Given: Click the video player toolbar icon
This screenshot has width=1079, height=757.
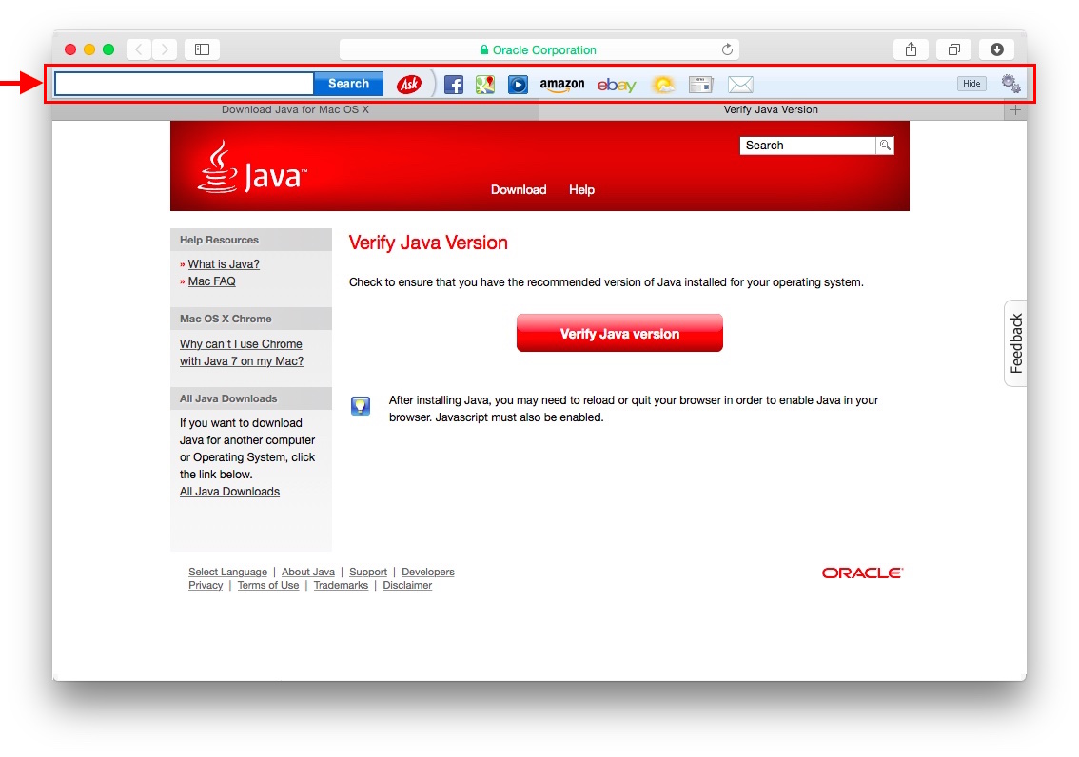Looking at the screenshot, I should tap(518, 85).
